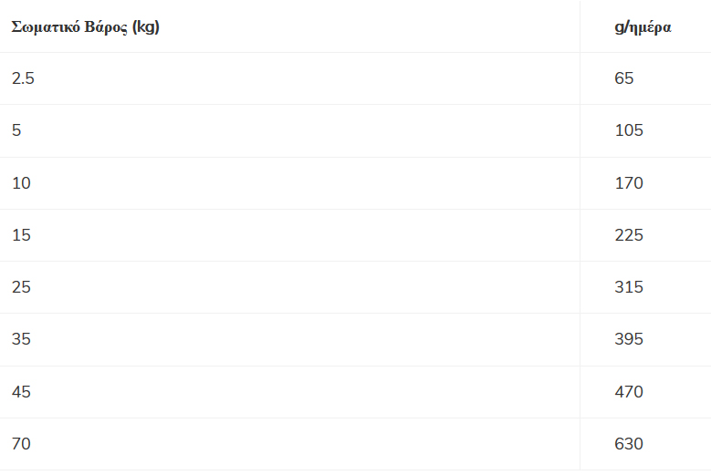Click the 105 daily amount cell
Image resolution: width=711 pixels, height=475 pixels.
629,130
